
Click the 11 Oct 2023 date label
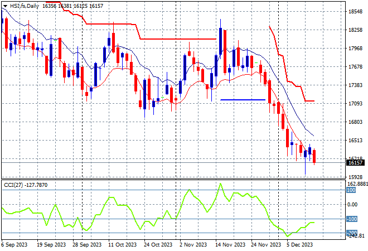[x=123, y=244]
